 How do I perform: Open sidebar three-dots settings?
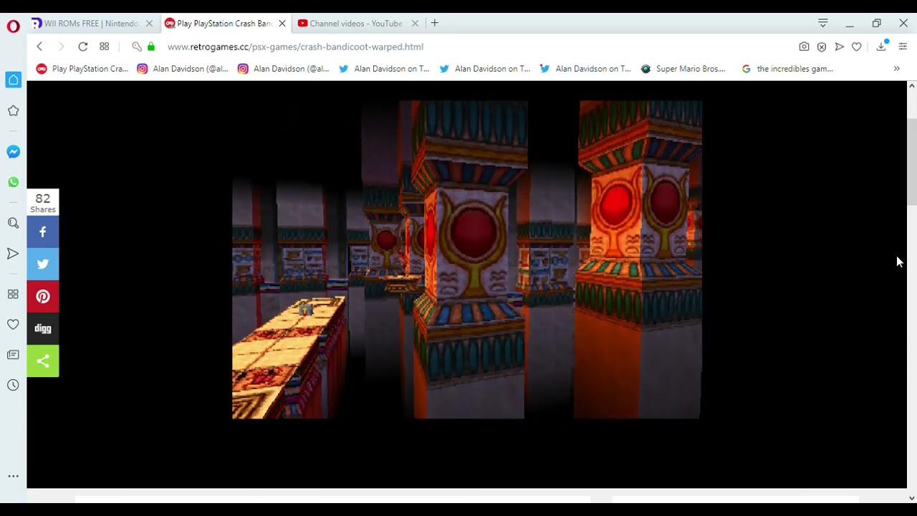point(13,476)
